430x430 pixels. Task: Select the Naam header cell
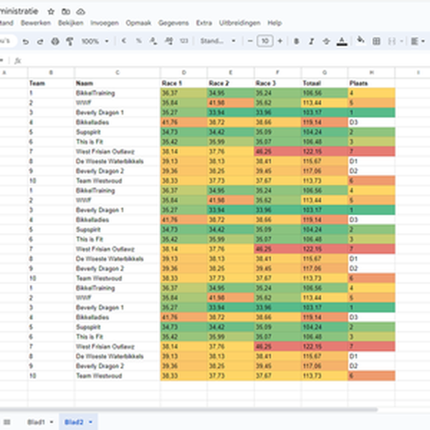pyautogui.click(x=118, y=83)
